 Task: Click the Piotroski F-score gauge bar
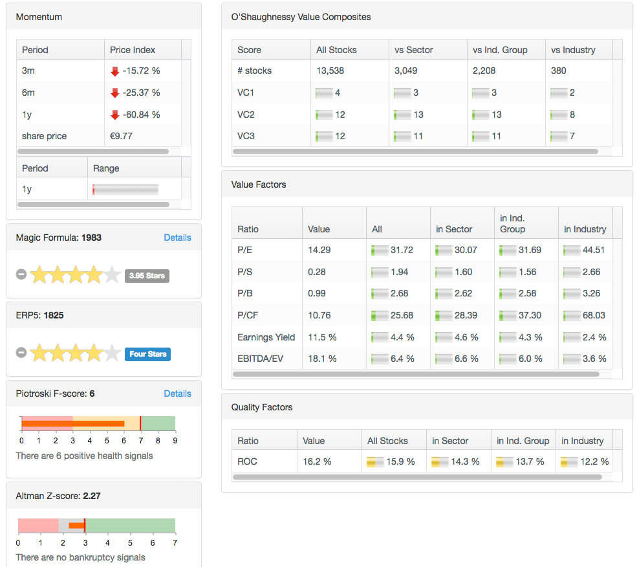point(97,424)
